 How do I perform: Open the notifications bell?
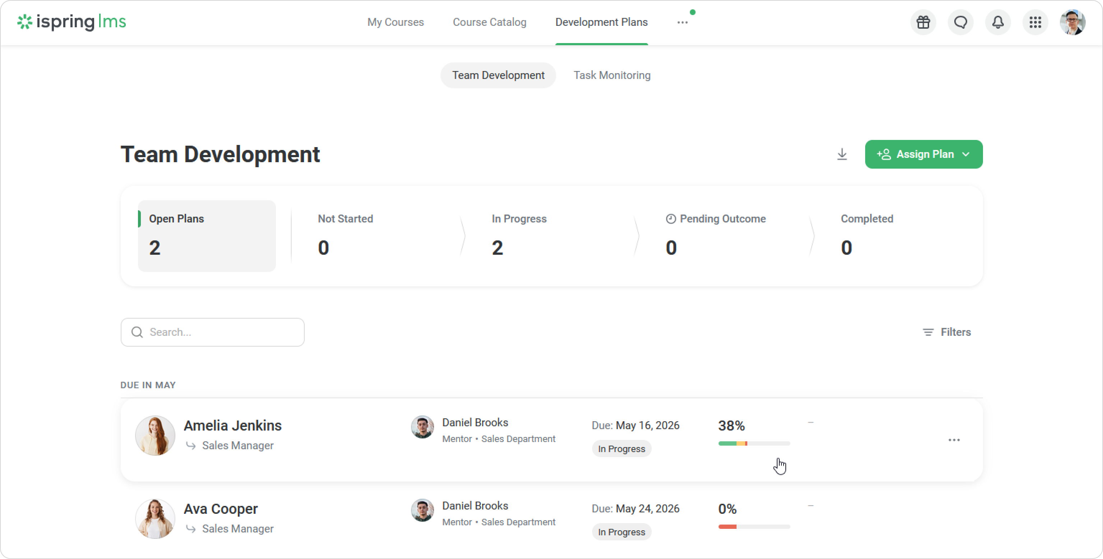coord(998,22)
